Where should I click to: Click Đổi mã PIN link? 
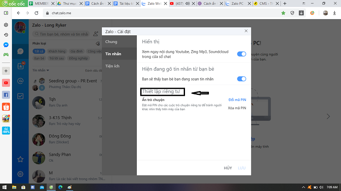[237, 100]
